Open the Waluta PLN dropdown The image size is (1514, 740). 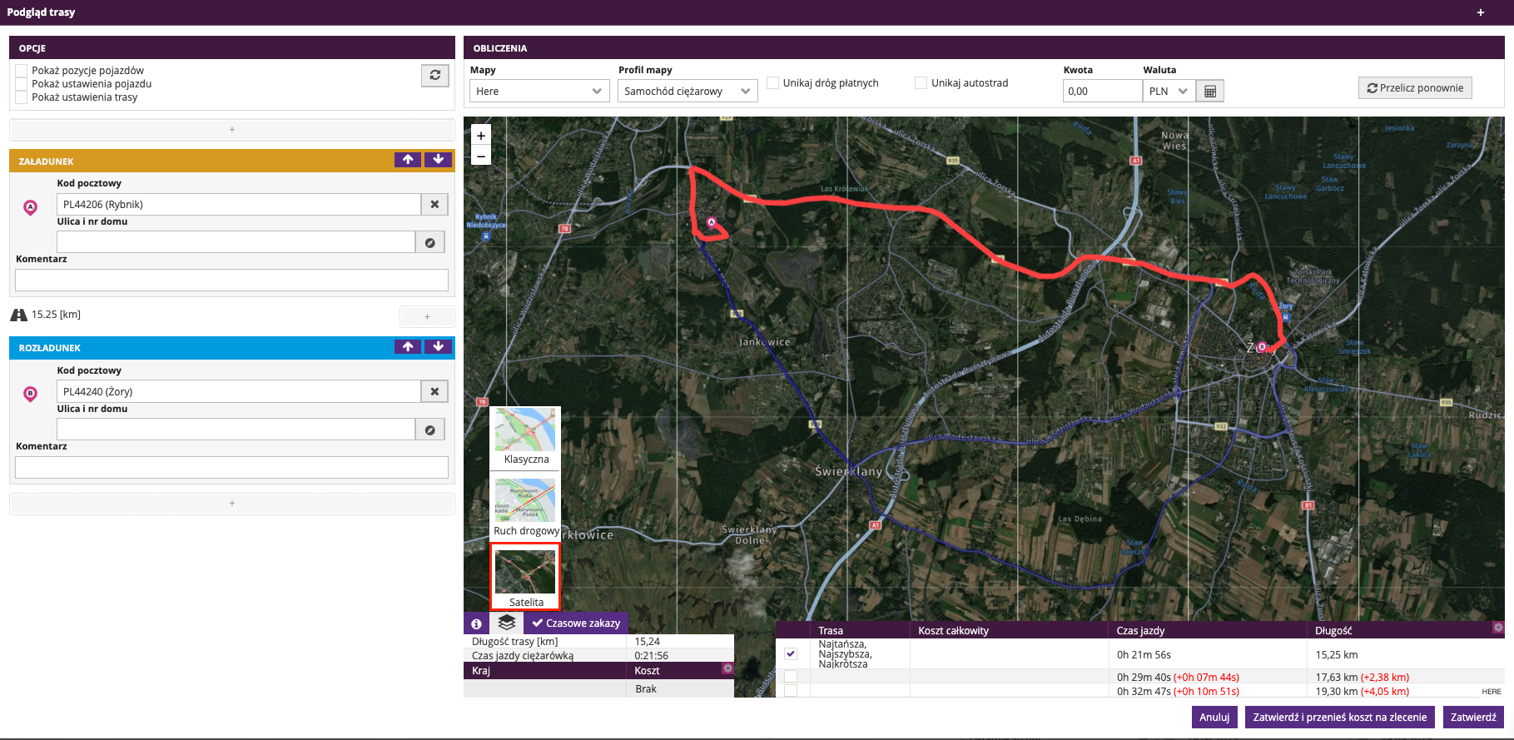(1169, 91)
